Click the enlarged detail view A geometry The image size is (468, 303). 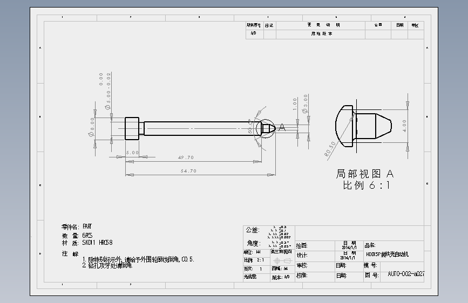click(x=363, y=126)
